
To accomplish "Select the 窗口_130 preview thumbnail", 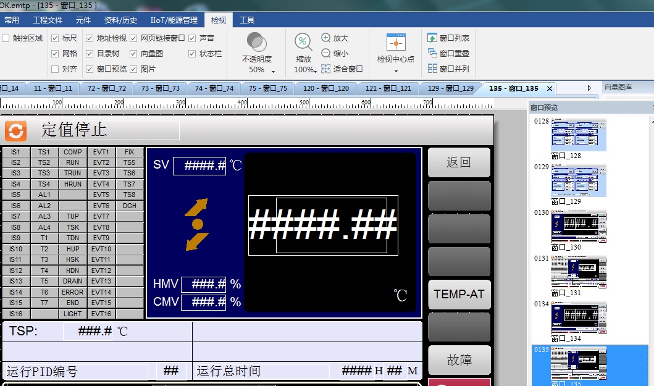I will (x=579, y=227).
